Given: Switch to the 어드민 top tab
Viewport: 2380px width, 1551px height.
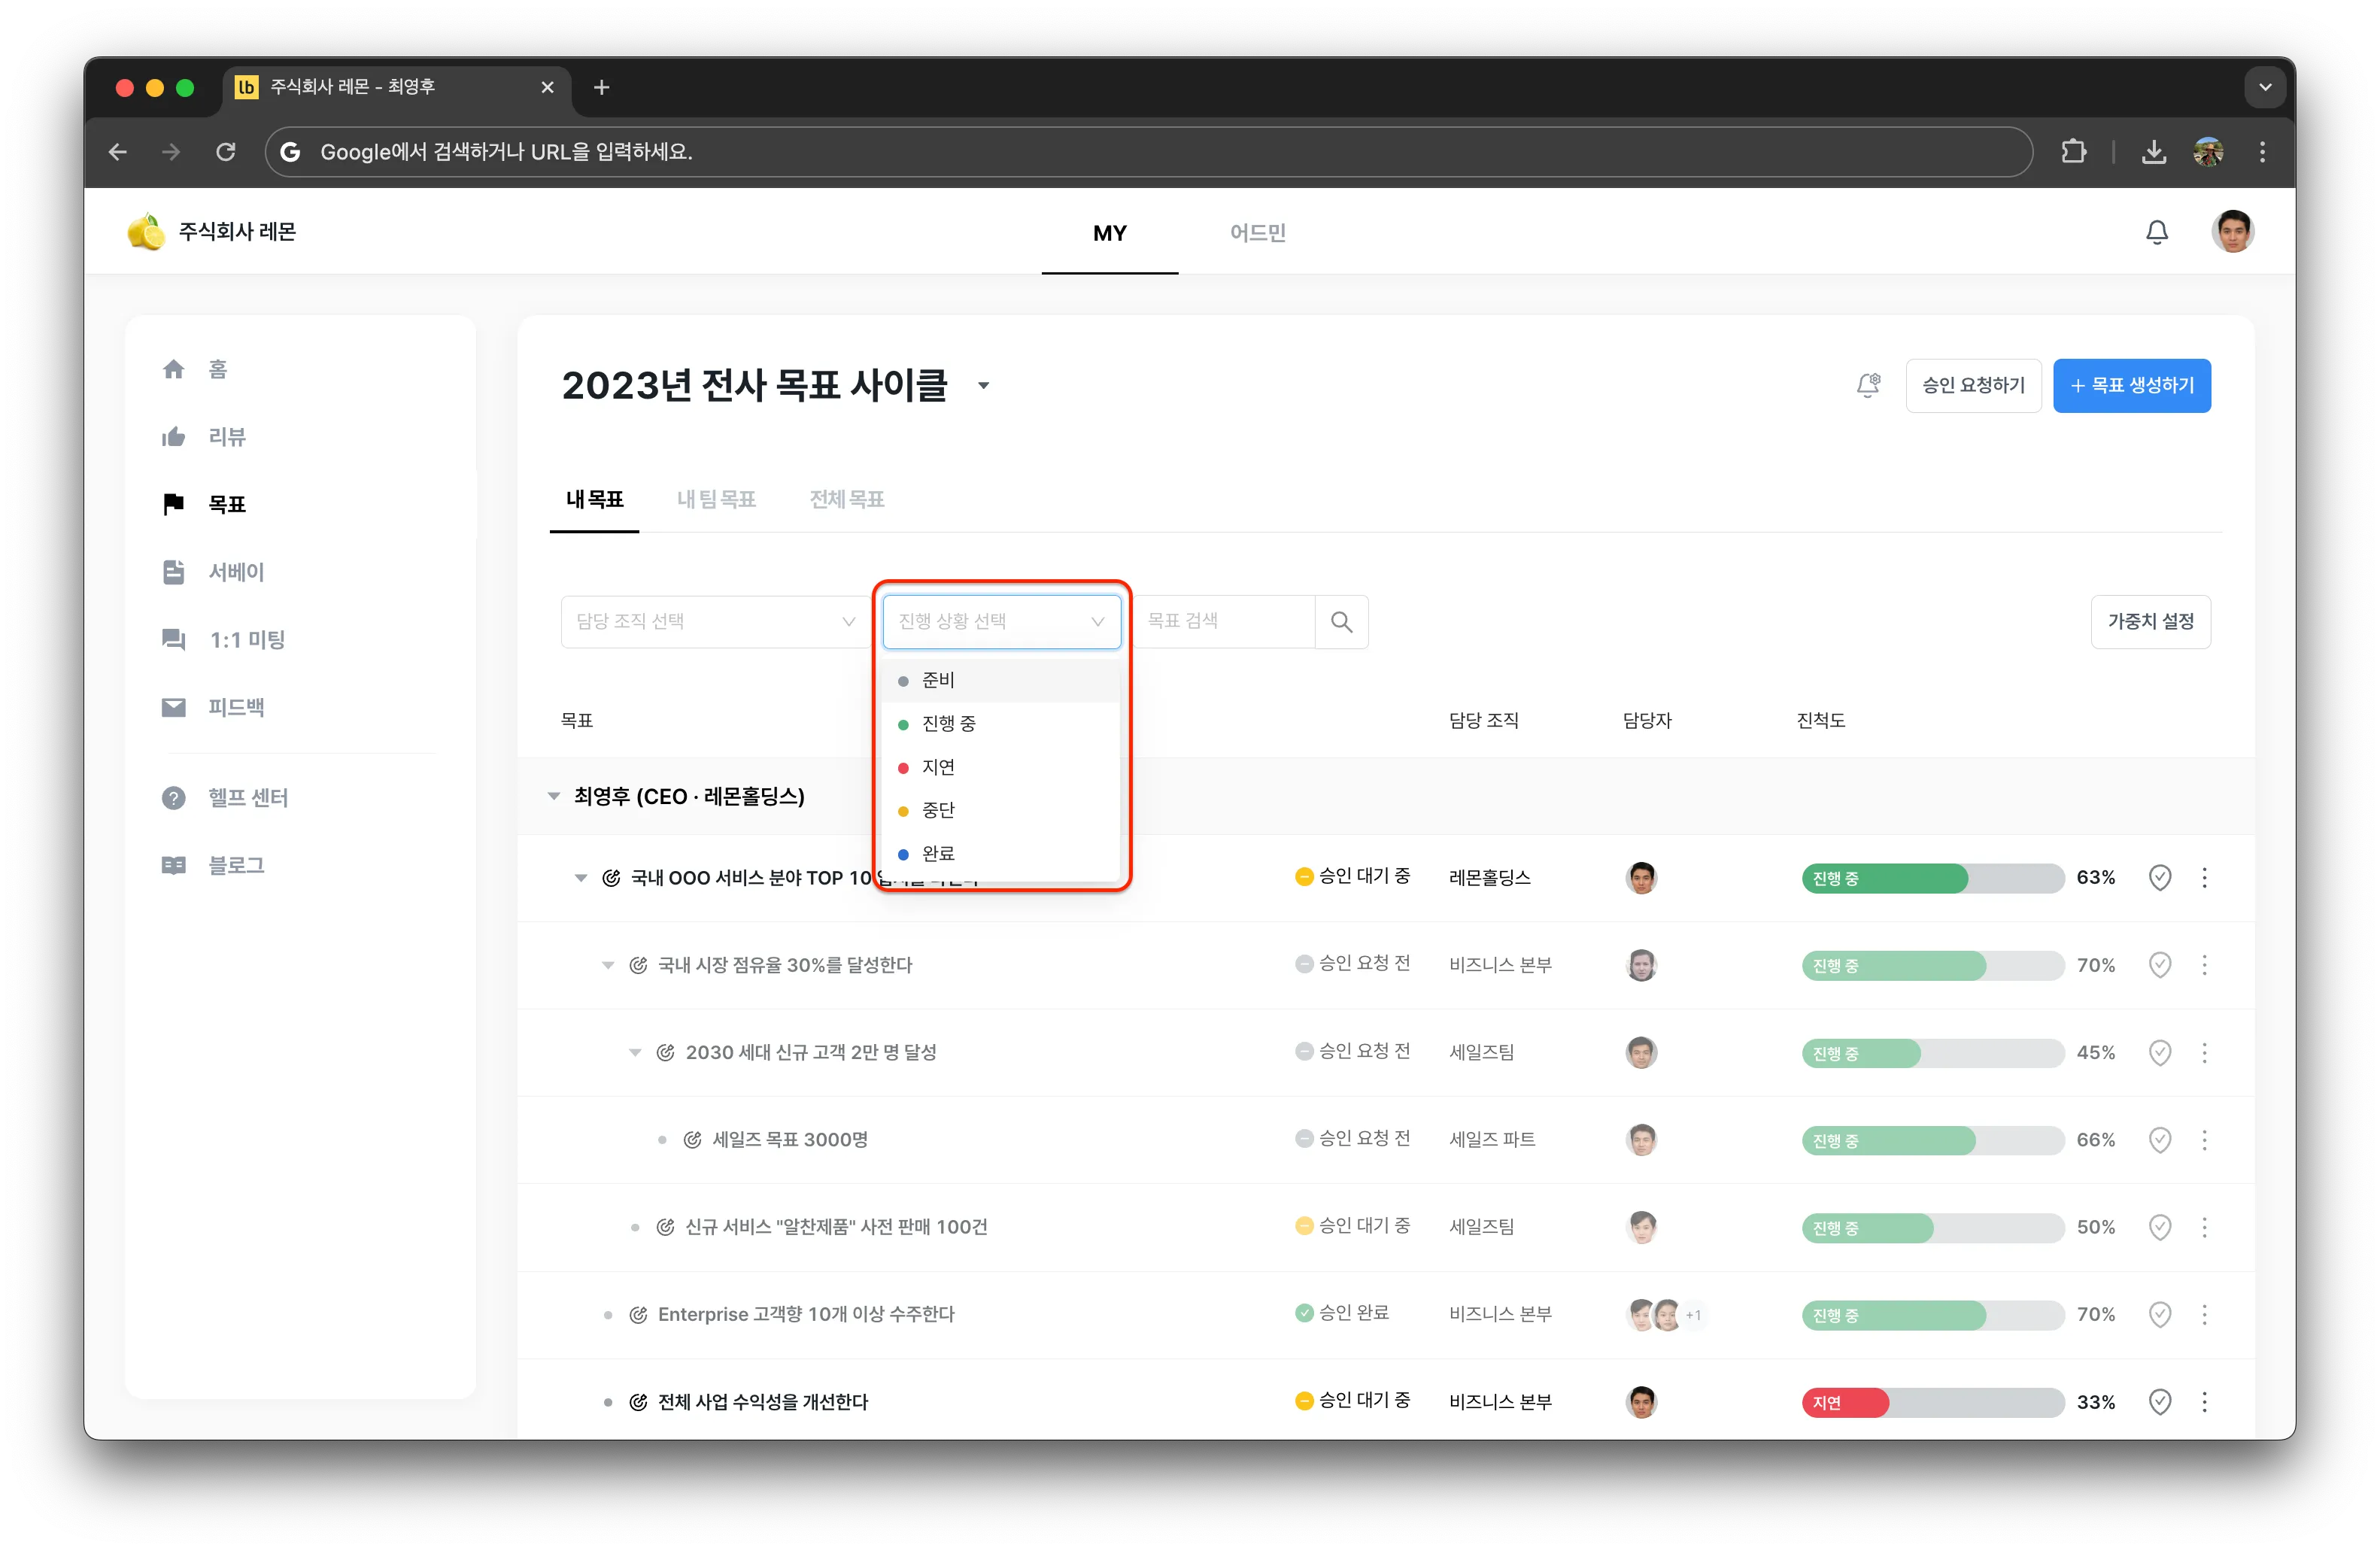Looking at the screenshot, I should (x=1257, y=233).
